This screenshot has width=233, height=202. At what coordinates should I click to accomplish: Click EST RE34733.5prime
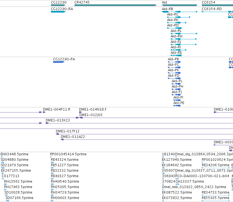[216, 192]
